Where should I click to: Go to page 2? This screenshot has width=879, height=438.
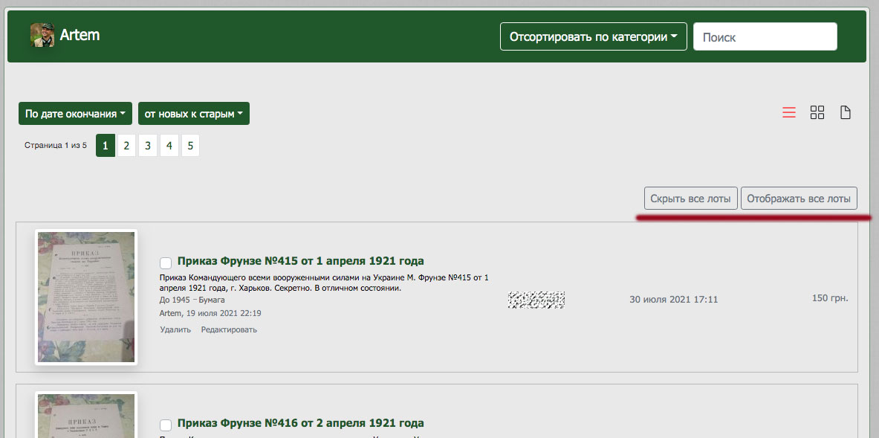[126, 146]
